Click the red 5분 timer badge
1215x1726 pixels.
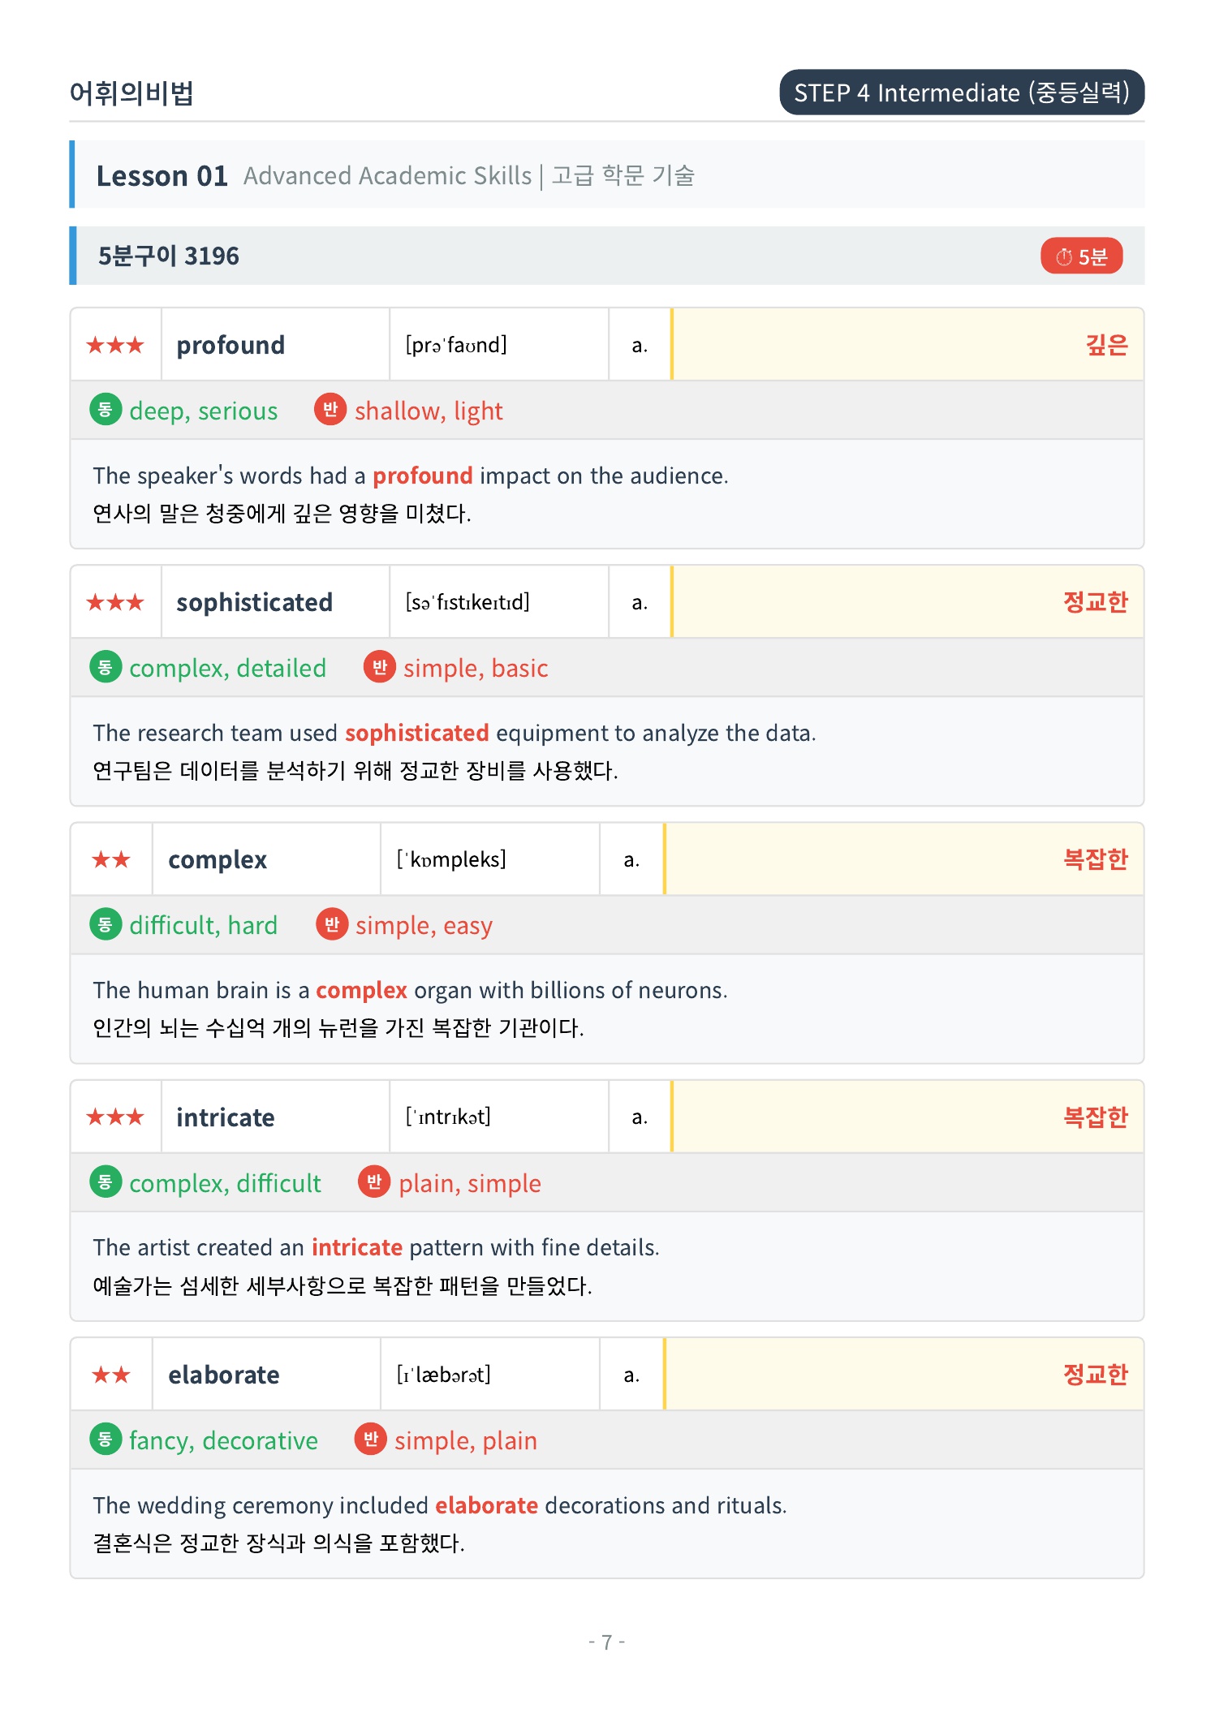pos(1081,256)
